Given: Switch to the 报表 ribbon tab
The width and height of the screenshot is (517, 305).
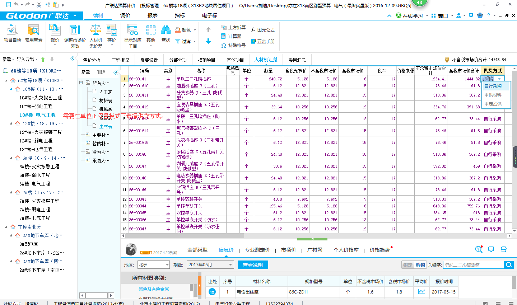Looking at the screenshot, I should click(x=153, y=15).
